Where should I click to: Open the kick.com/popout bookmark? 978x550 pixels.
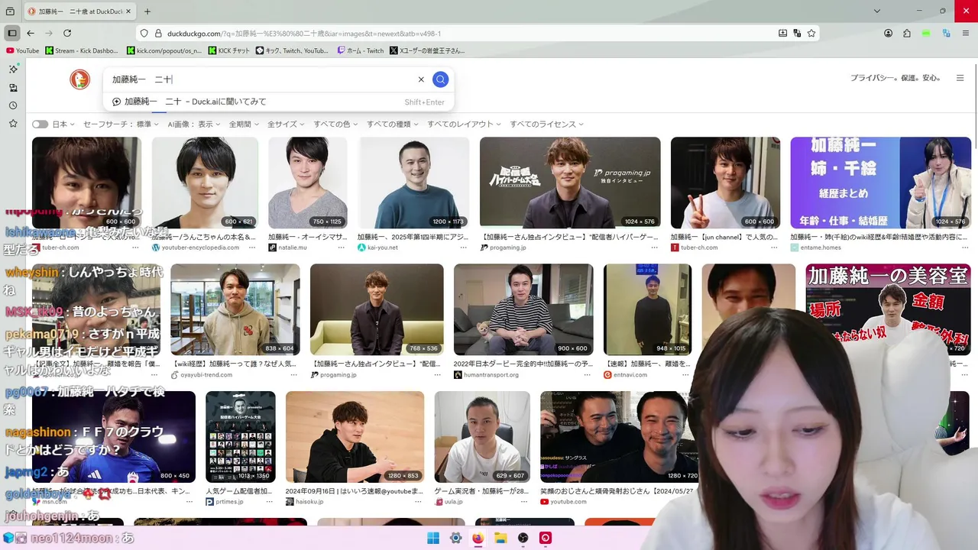click(x=164, y=50)
